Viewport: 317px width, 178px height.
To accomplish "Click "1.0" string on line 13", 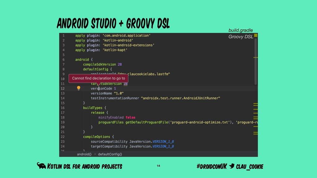I will click(119, 93).
